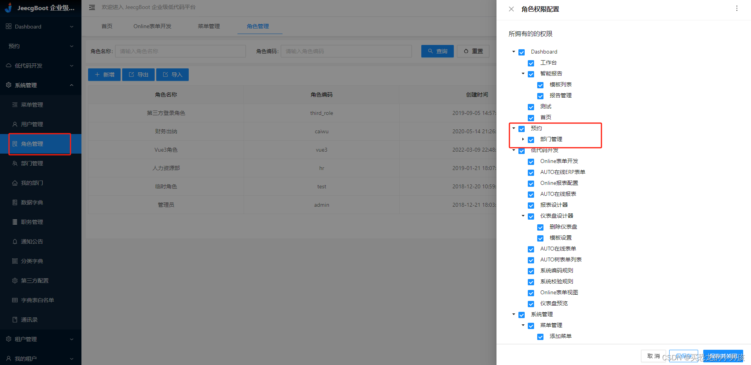Focus the 角色编码 input field
The image size is (751, 365).
tap(346, 51)
